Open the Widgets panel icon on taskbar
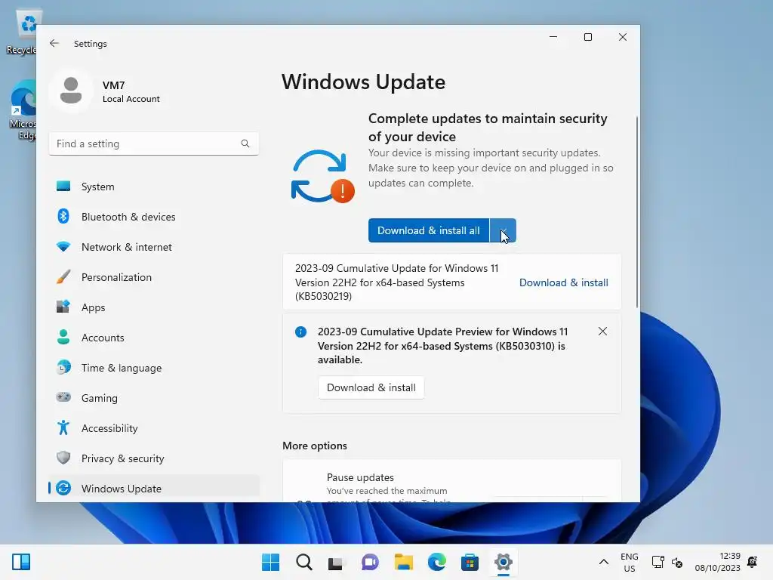773x580 pixels. (x=21, y=562)
